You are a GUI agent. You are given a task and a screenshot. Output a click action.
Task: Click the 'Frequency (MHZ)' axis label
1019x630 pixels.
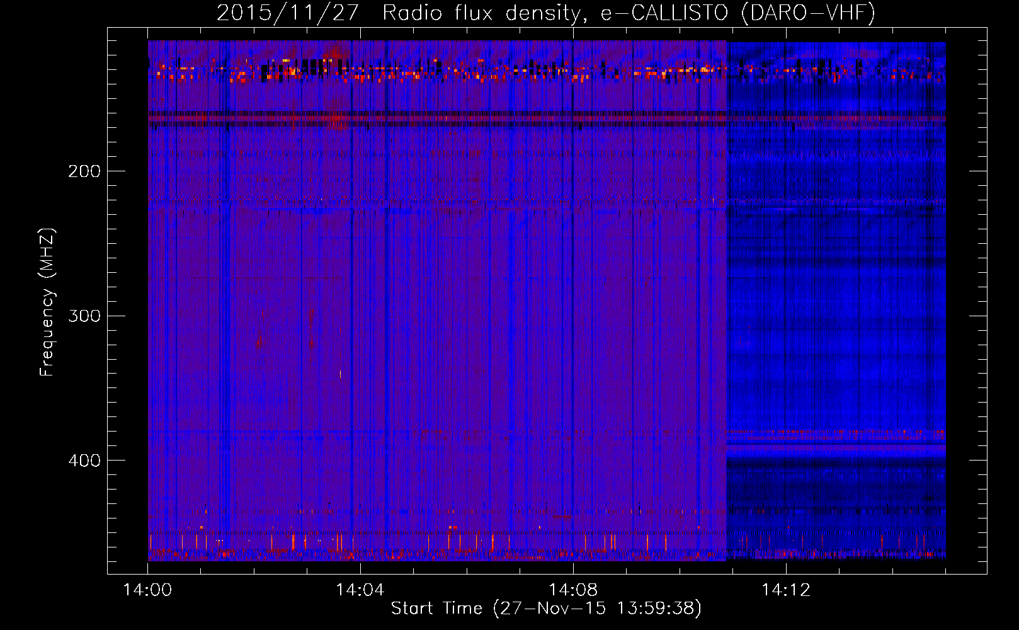47,302
